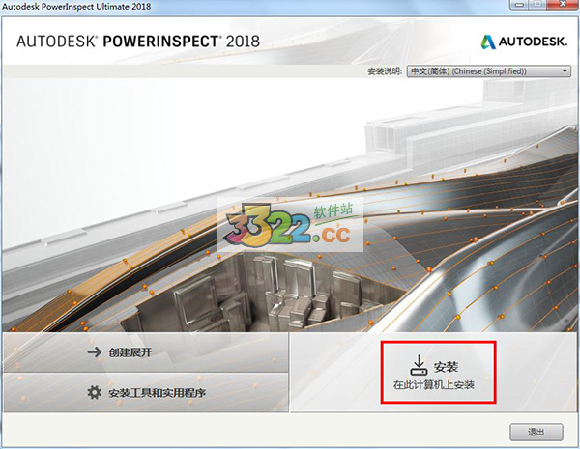Click the AUTODESK POWERINSPECT 2018 heading

pos(138,41)
